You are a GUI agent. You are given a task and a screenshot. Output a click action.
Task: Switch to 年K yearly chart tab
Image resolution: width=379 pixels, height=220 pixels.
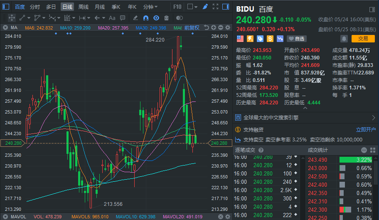(132, 7)
